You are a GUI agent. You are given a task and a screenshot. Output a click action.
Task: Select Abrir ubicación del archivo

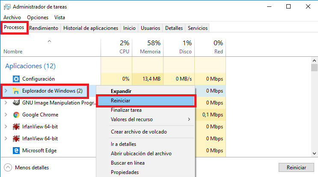pos(146,154)
